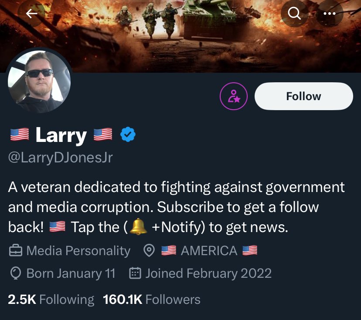
Task: Select the @LarryDJonesJr handle text
Action: (x=60, y=158)
